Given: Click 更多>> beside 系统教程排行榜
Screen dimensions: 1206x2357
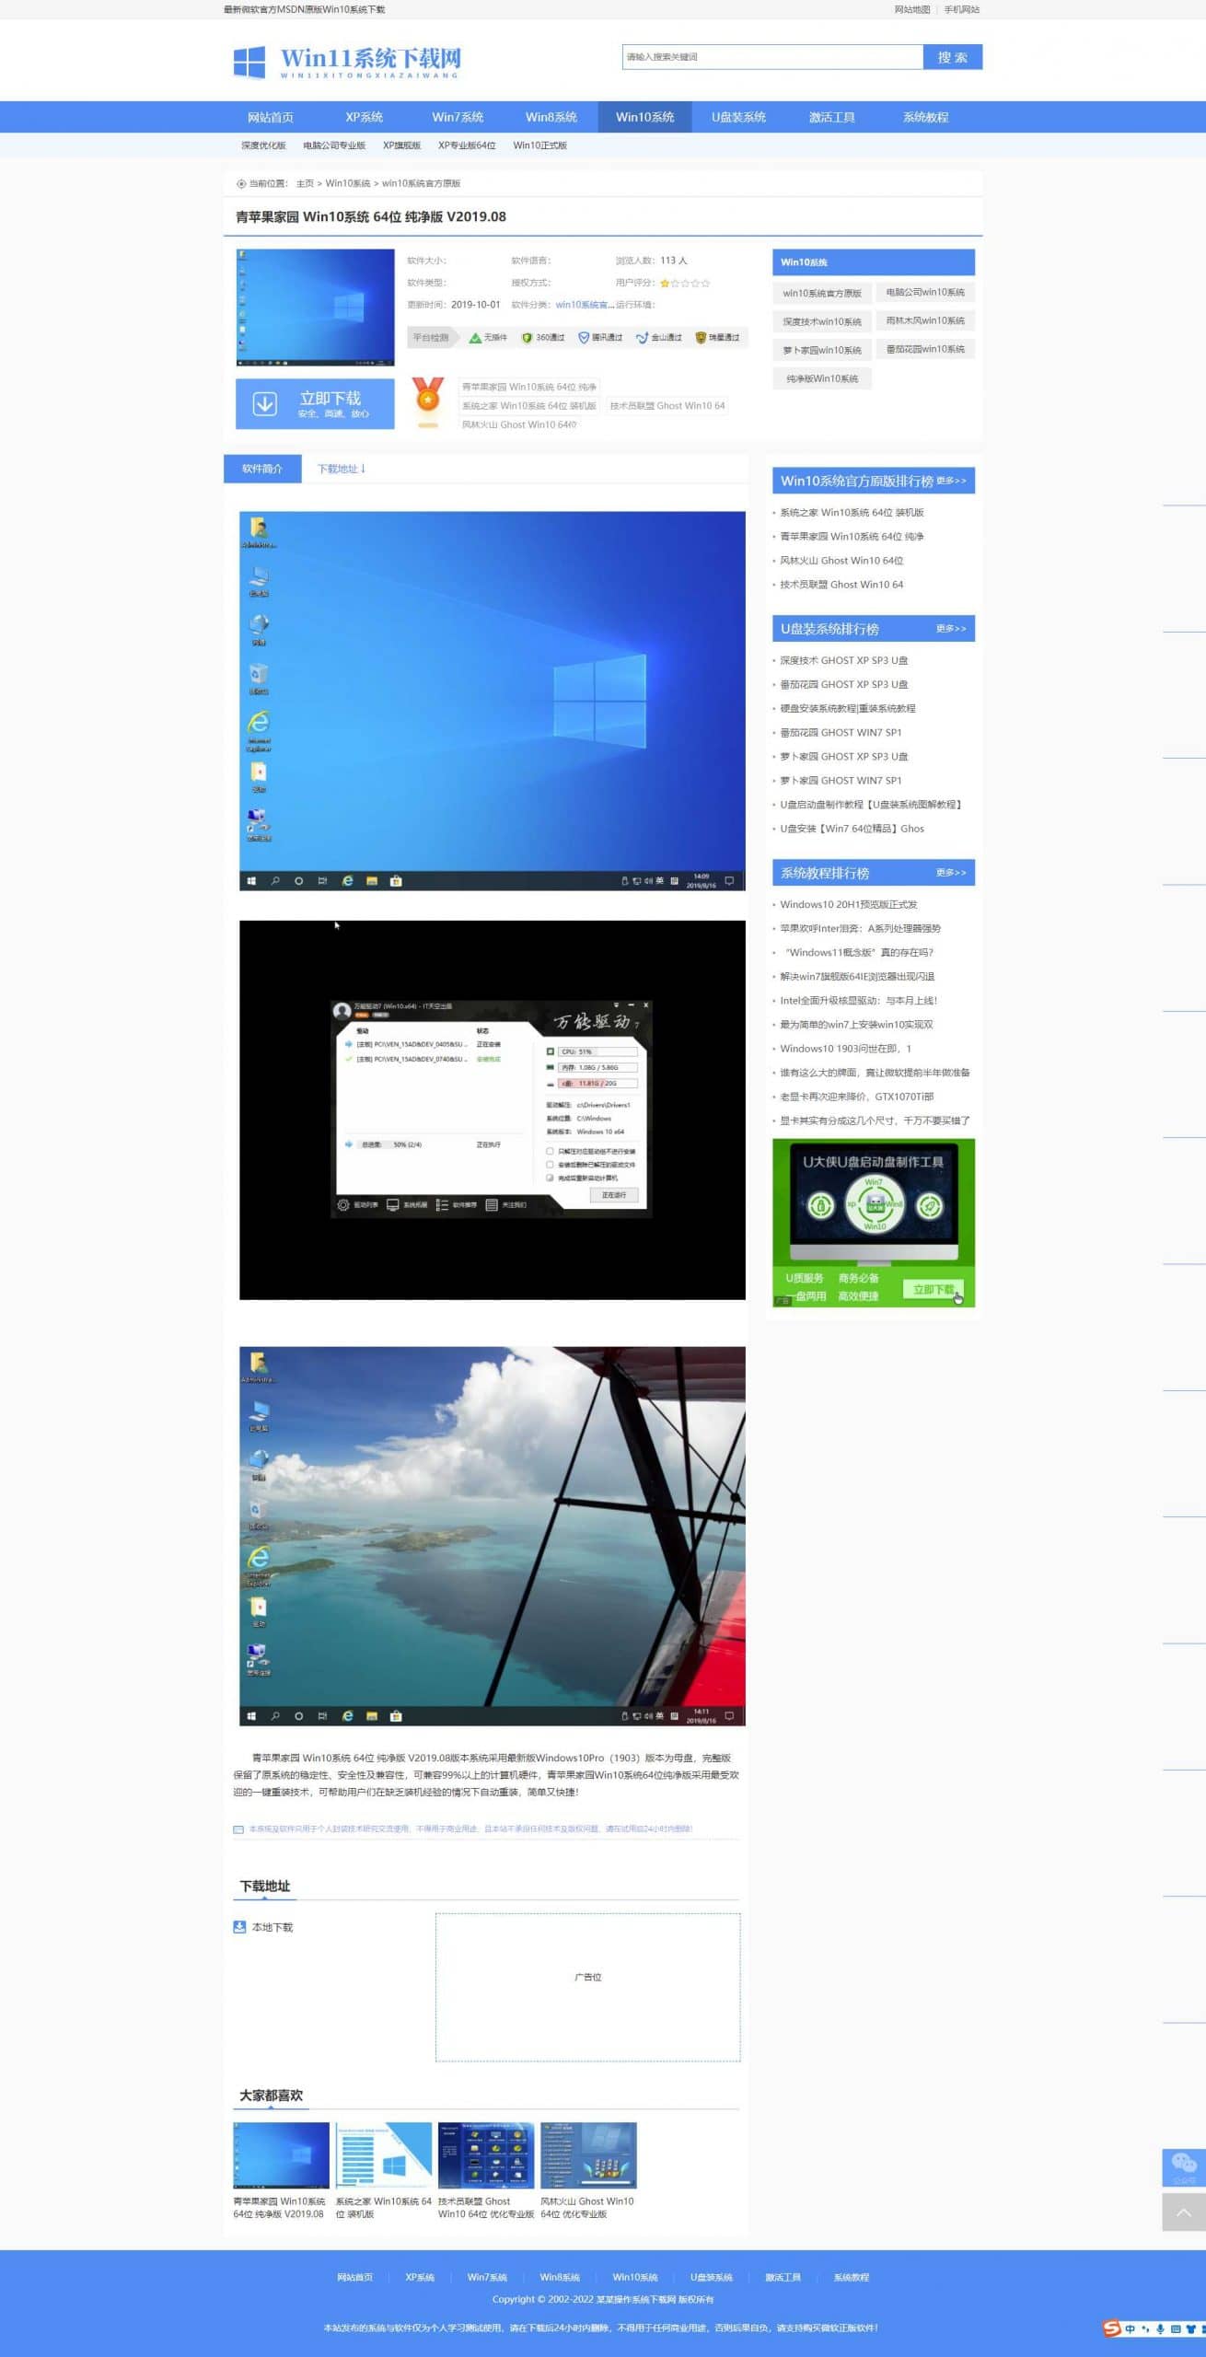Looking at the screenshot, I should click(x=951, y=873).
